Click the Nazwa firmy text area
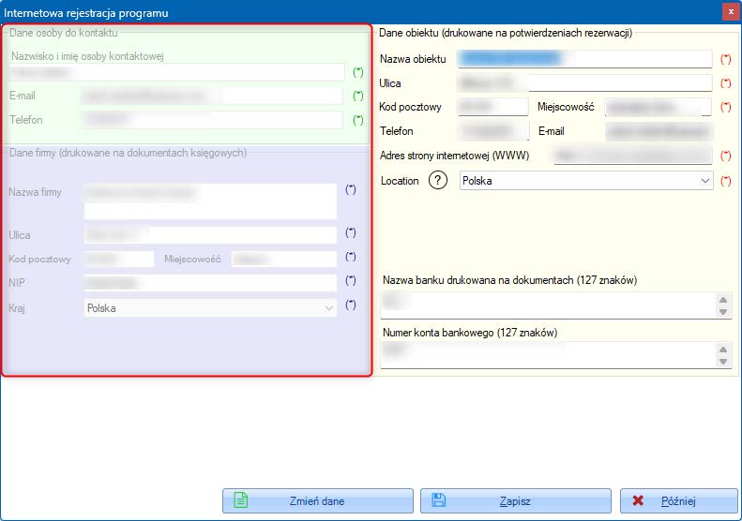Image resolution: width=742 pixels, height=521 pixels. (x=209, y=201)
